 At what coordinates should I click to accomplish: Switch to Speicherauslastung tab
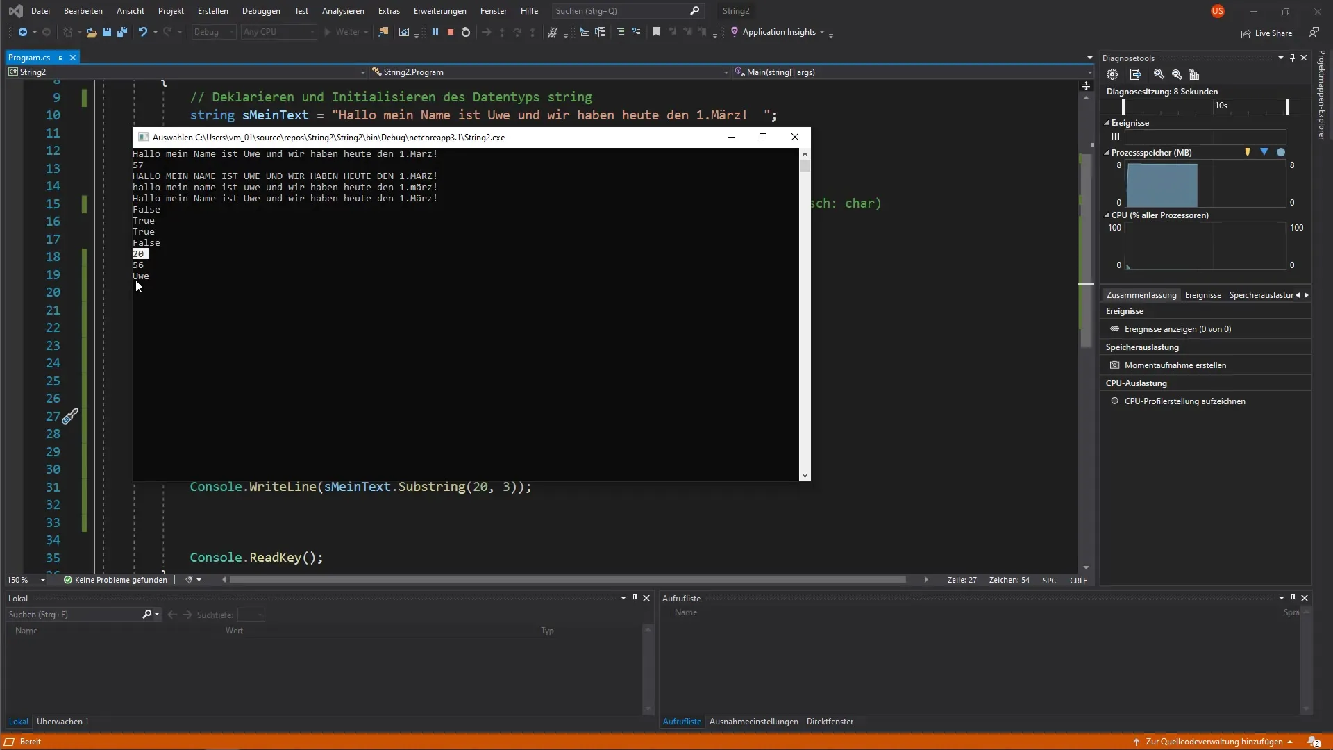pyautogui.click(x=1261, y=295)
